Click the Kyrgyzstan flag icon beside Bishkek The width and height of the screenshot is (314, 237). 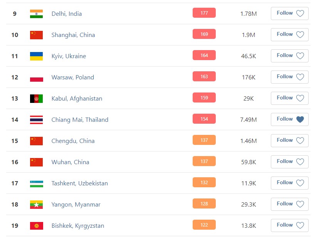(x=36, y=226)
